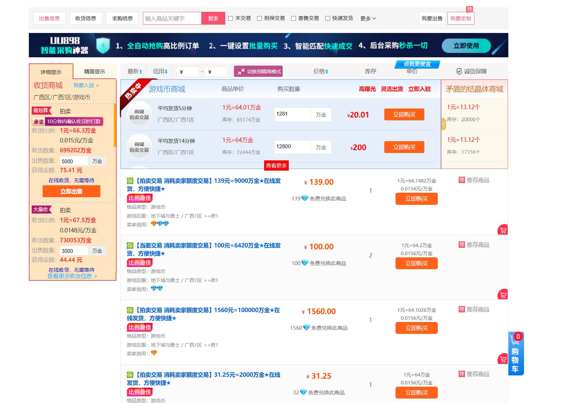The width and height of the screenshot is (565, 403).
Task: Click 我要定制 button
Action: tap(461, 18)
